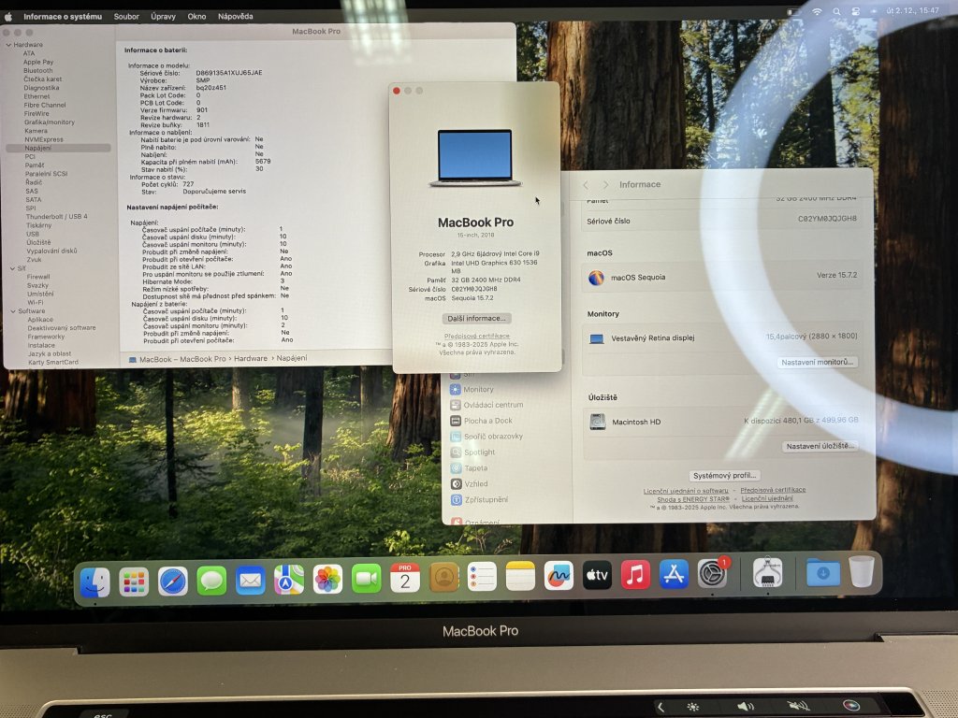Click the macOS Sequoia icon in Settings
The height and width of the screenshot is (718, 958).
(596, 277)
